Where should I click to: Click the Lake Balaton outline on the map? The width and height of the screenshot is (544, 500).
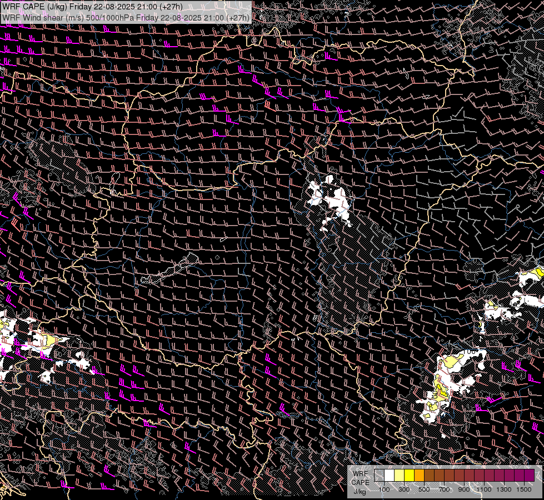pyautogui.click(x=170, y=268)
